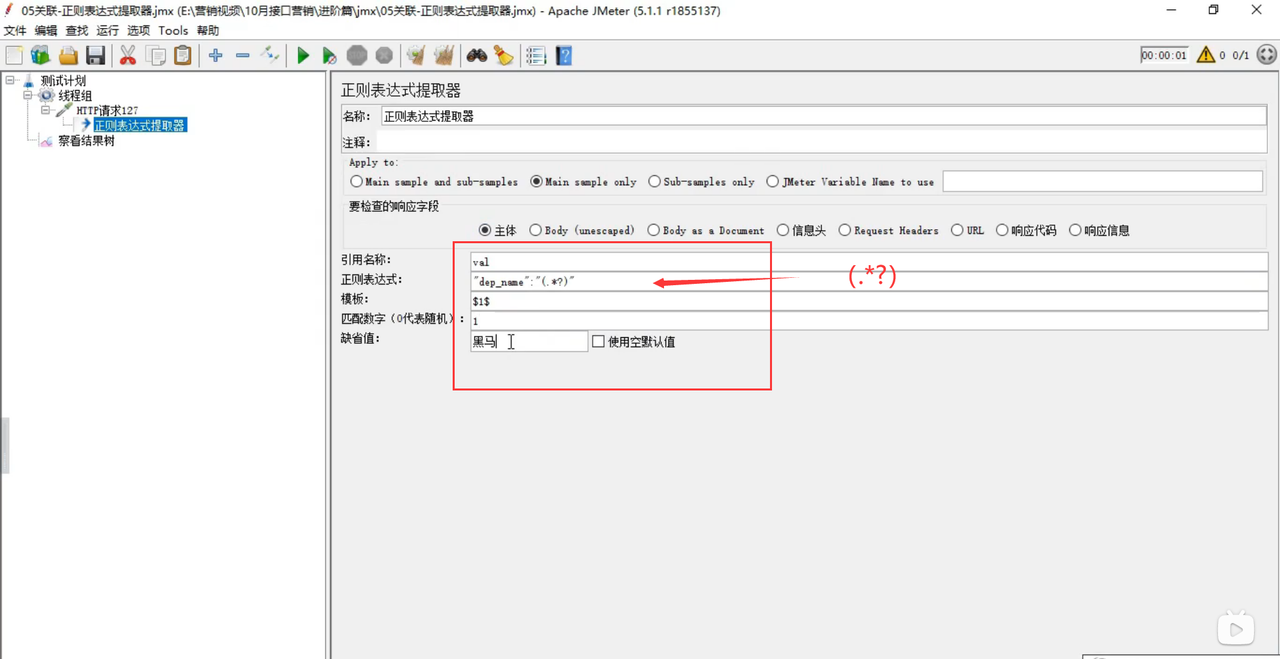Select 主体 response field radio
This screenshot has height=659, width=1280.
click(x=485, y=230)
